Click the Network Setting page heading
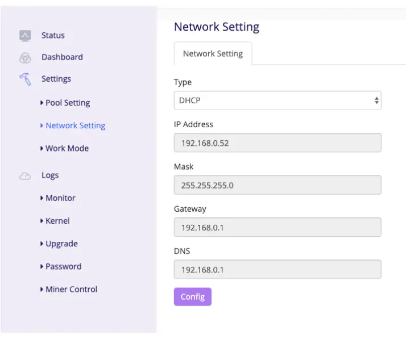The width and height of the screenshot is (406, 344). coord(217,27)
